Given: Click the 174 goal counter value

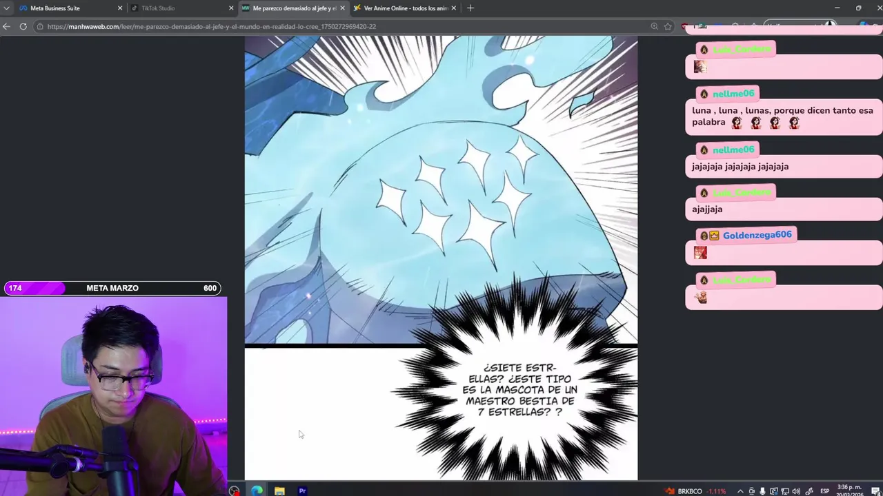Looking at the screenshot, I should (x=15, y=288).
